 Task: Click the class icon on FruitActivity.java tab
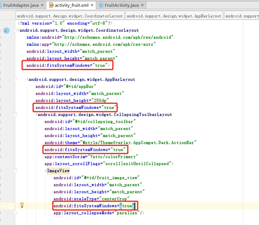click(101, 5)
